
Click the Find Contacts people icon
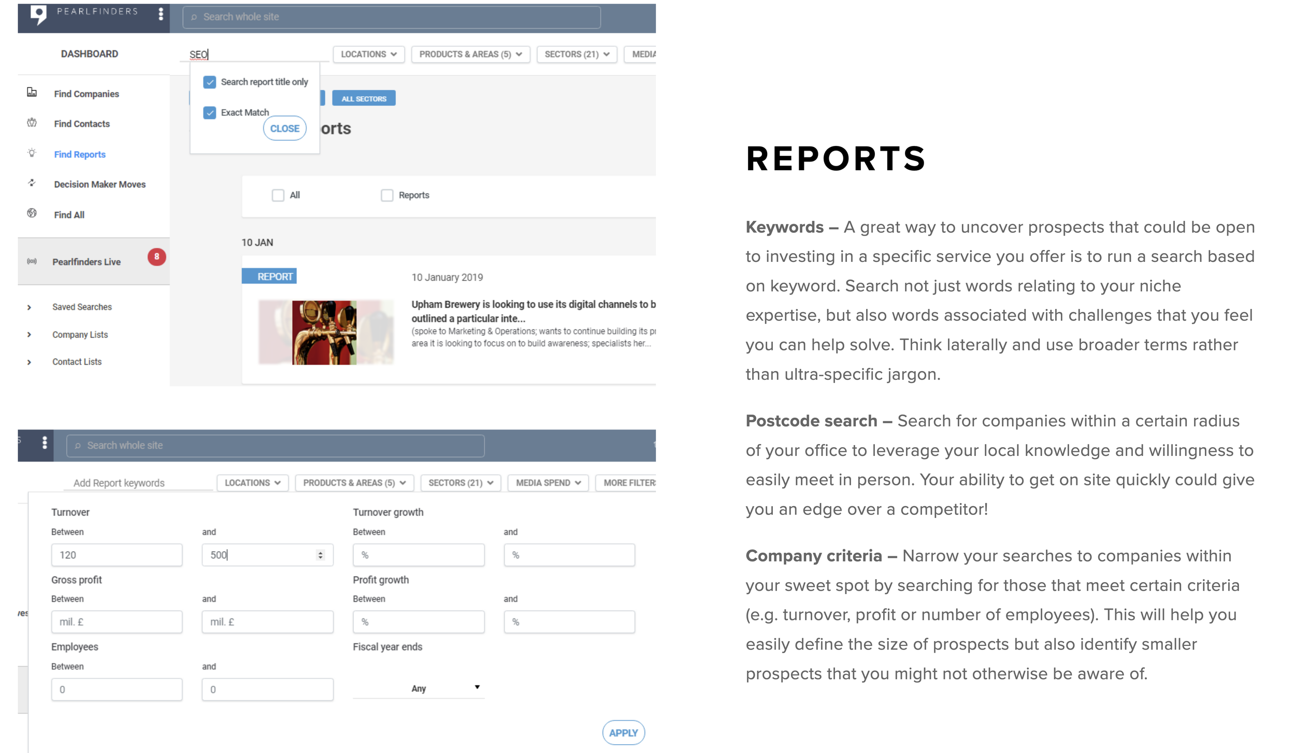[x=32, y=123]
